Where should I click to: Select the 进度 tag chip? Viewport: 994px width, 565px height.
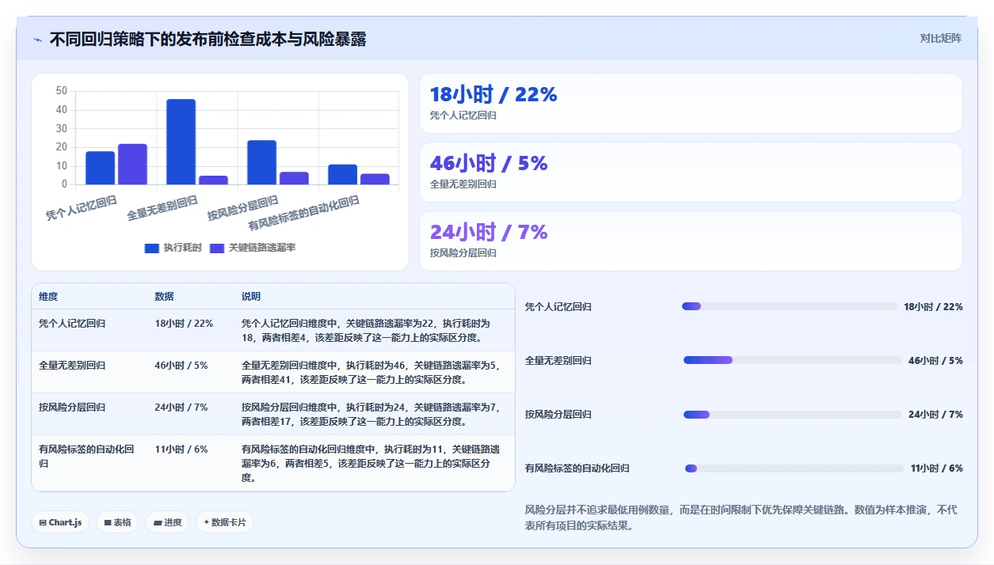pos(167,522)
